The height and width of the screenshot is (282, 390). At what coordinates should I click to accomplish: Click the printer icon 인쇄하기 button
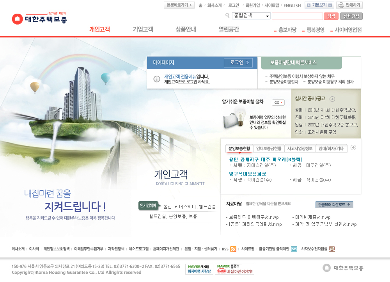point(349,5)
